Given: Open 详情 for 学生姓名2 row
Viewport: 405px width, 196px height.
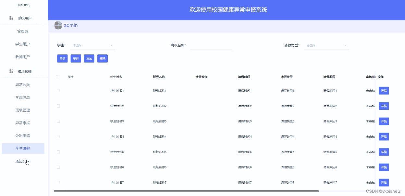Looking at the screenshot, I should (384, 106).
